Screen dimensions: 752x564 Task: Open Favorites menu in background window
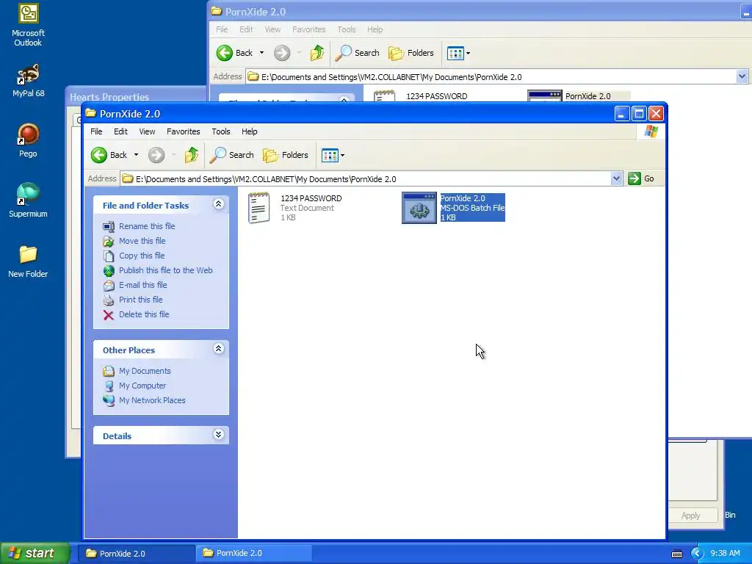309,29
